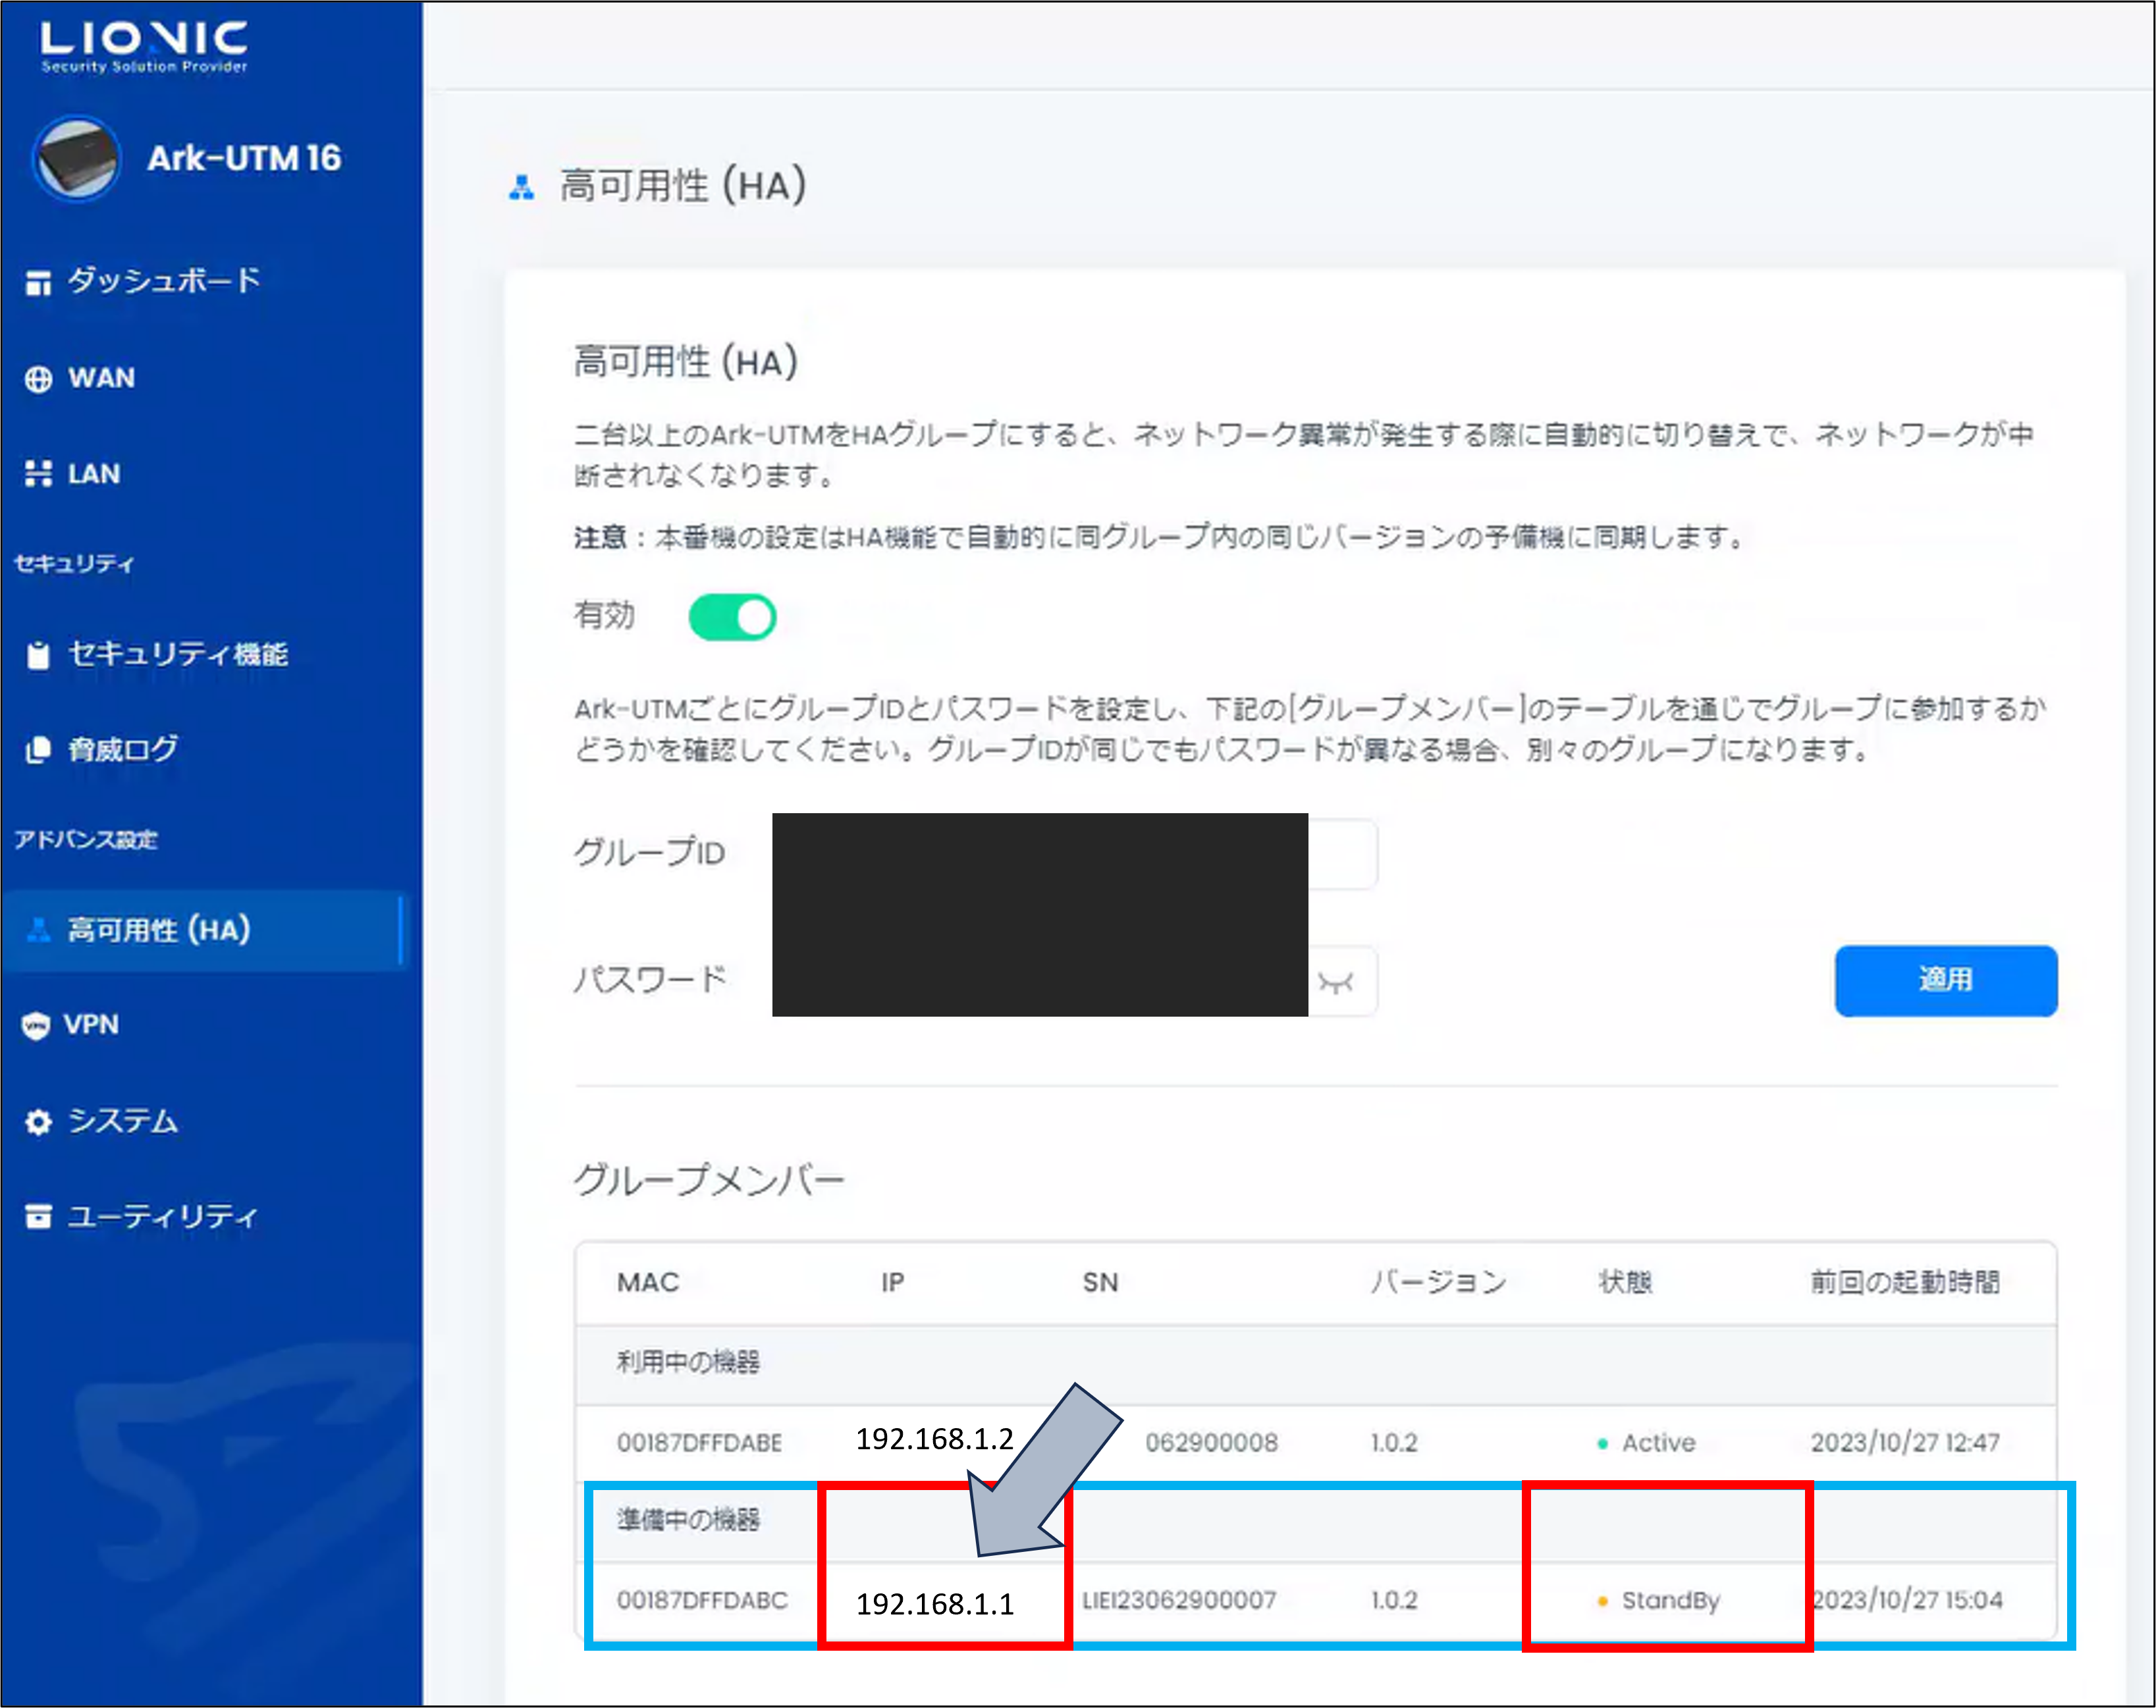Screen dimensions: 2156x1708
Task: Click version 1.0.2 in Active row
Action: coord(1394,1443)
